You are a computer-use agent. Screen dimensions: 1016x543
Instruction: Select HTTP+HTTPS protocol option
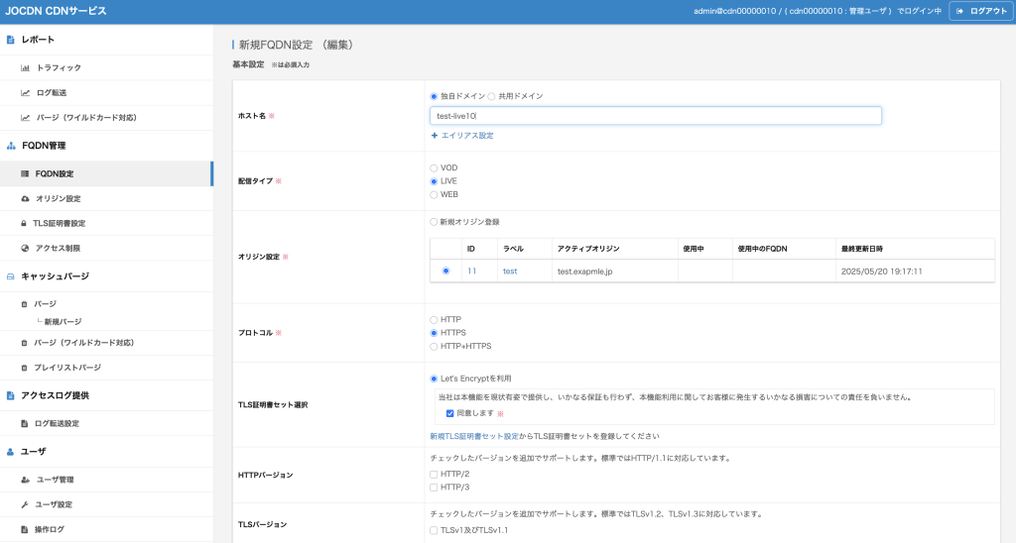point(434,347)
